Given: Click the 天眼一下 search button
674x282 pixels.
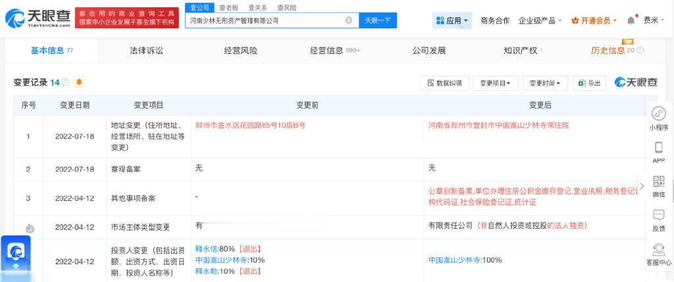Looking at the screenshot, I should point(377,20).
